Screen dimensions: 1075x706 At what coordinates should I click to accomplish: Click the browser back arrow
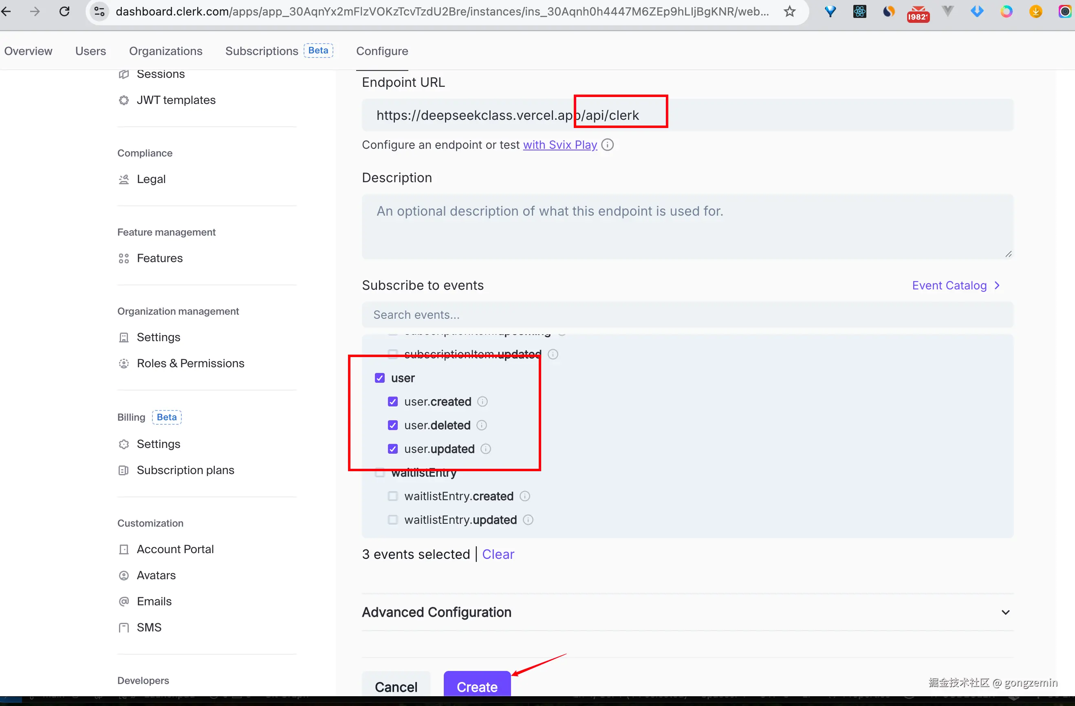point(7,11)
